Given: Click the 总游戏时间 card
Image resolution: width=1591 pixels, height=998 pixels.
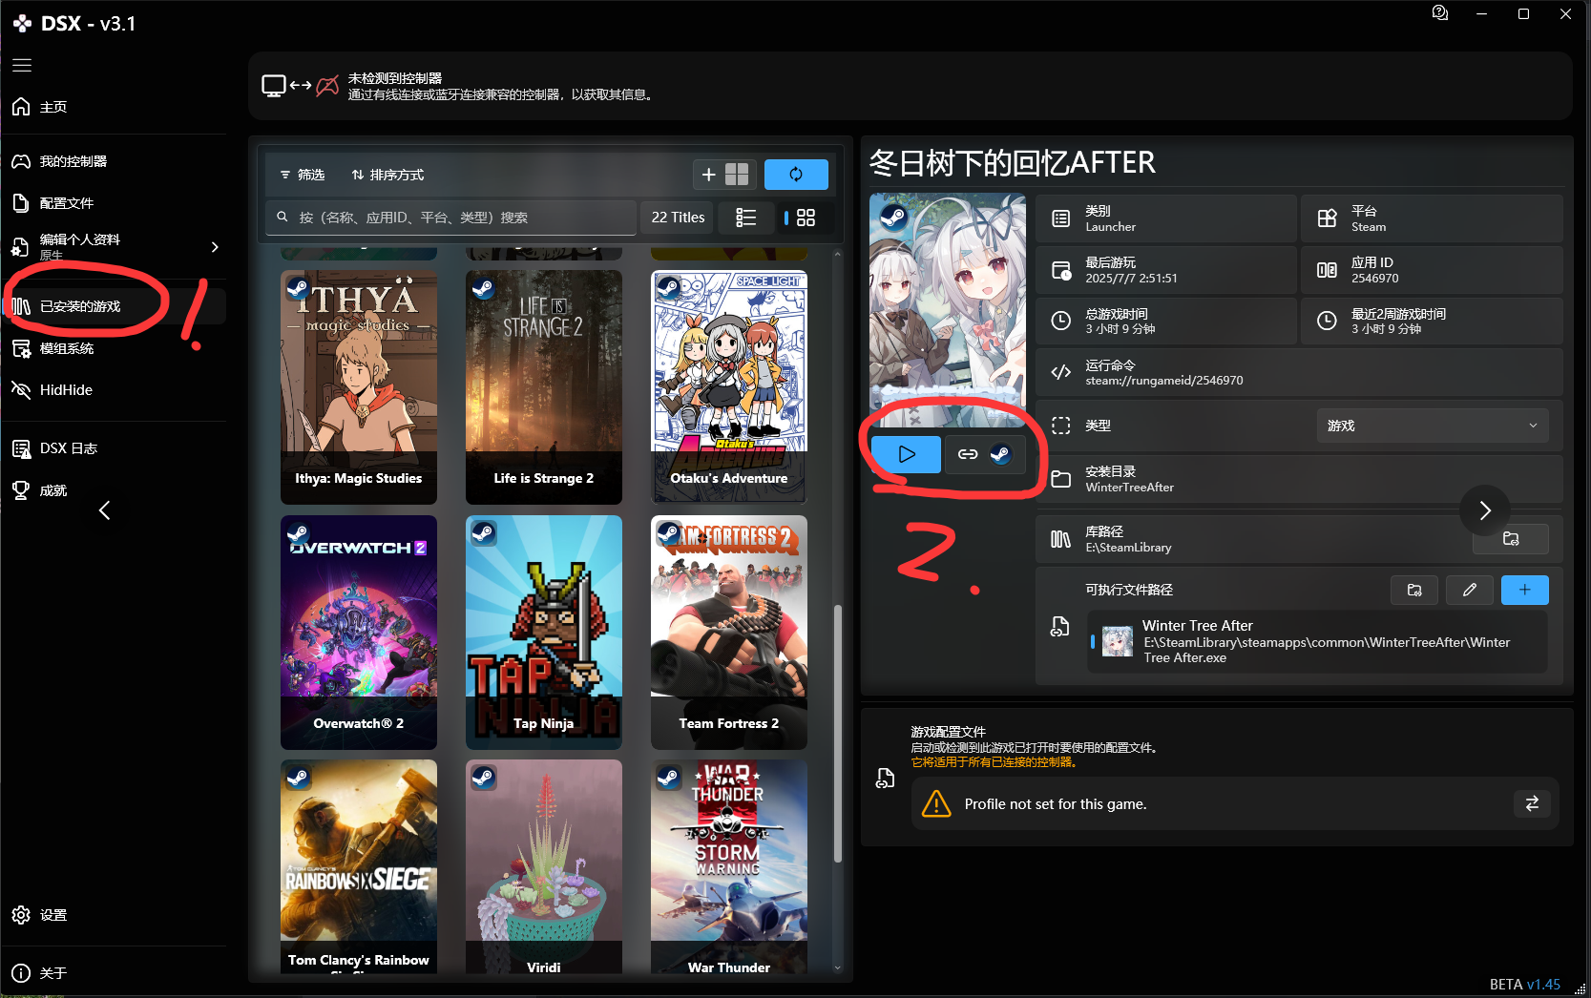Looking at the screenshot, I should click(1166, 322).
